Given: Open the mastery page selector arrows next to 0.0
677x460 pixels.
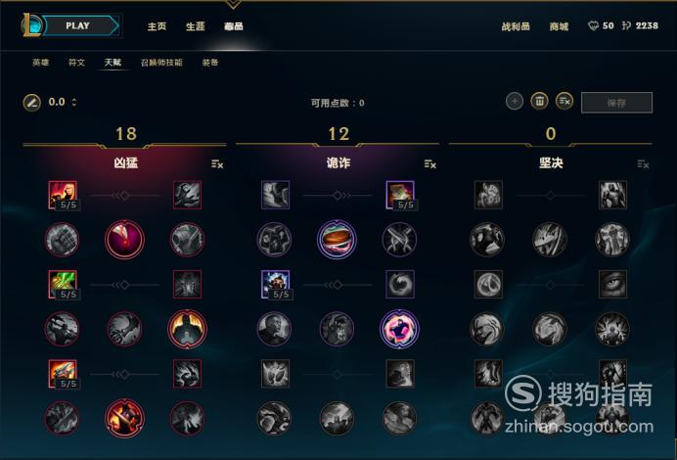Looking at the screenshot, I should coord(74,103).
